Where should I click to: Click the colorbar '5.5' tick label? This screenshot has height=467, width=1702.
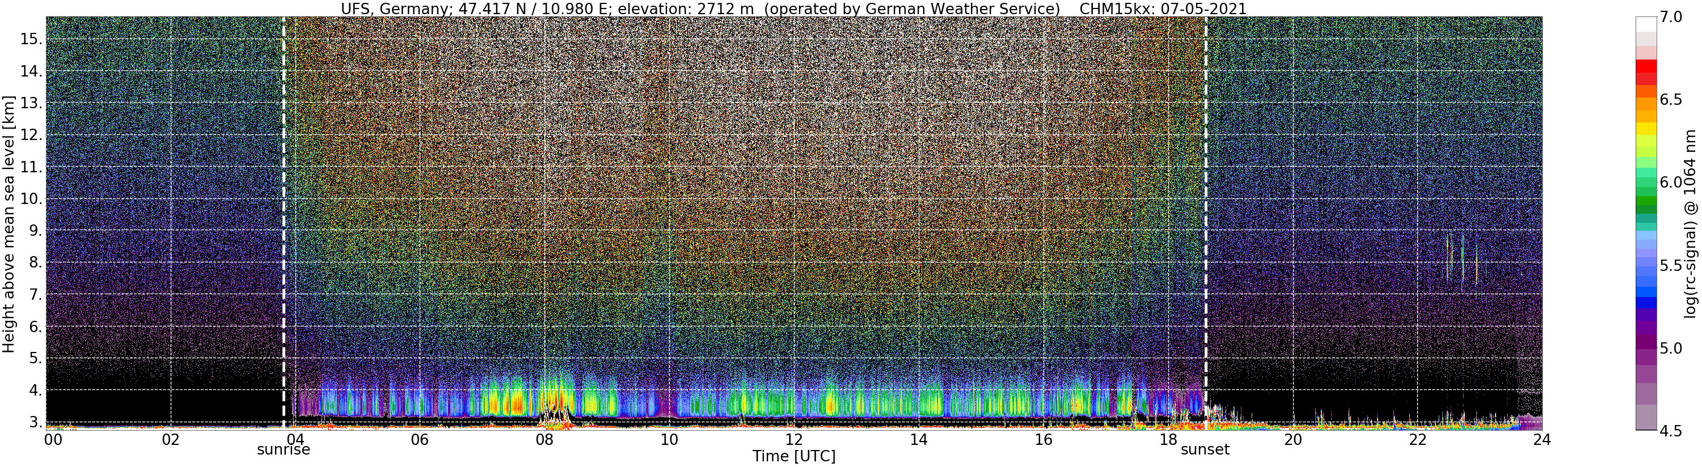coord(1670,265)
